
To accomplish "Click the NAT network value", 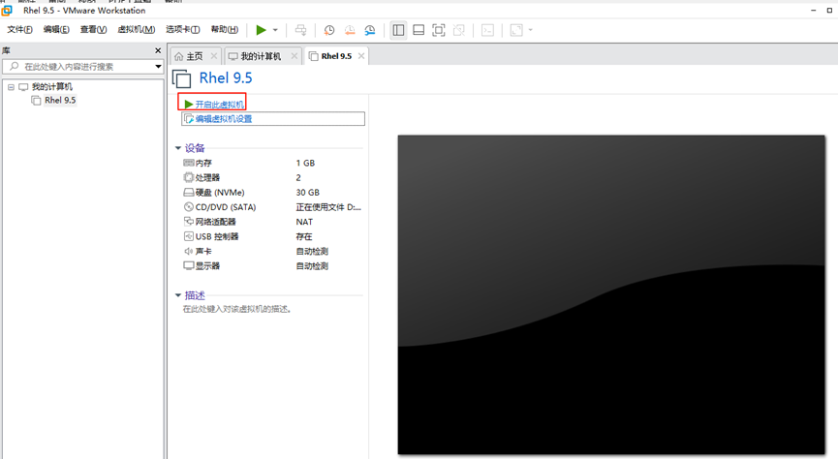I will [304, 222].
